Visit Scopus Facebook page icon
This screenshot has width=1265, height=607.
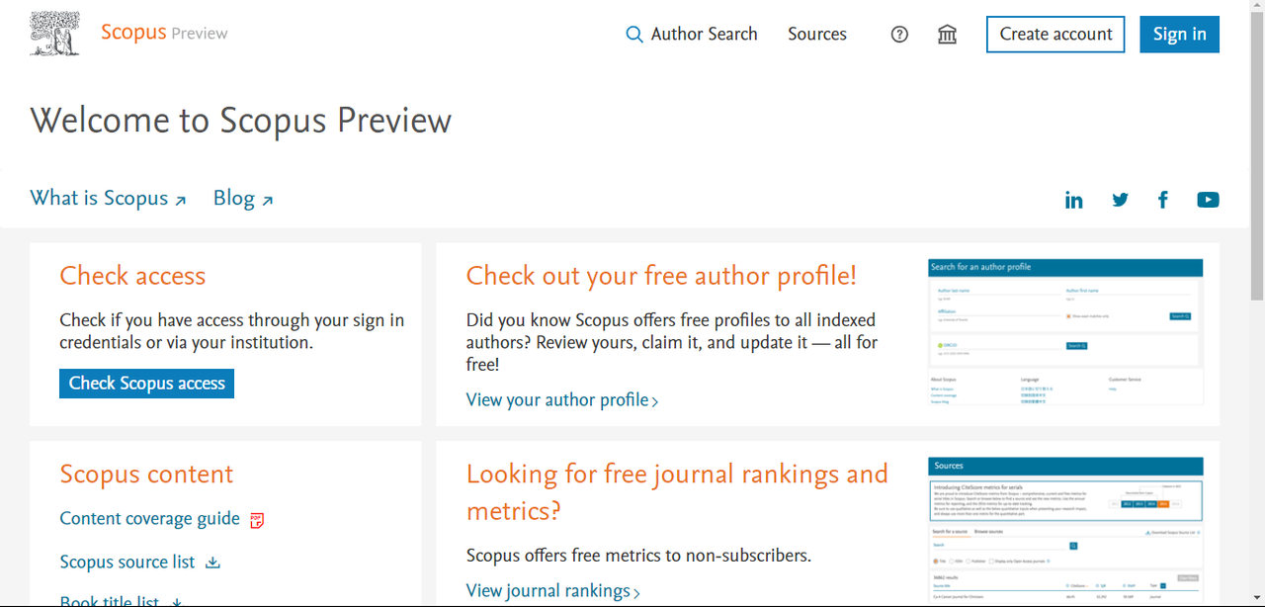tap(1163, 200)
